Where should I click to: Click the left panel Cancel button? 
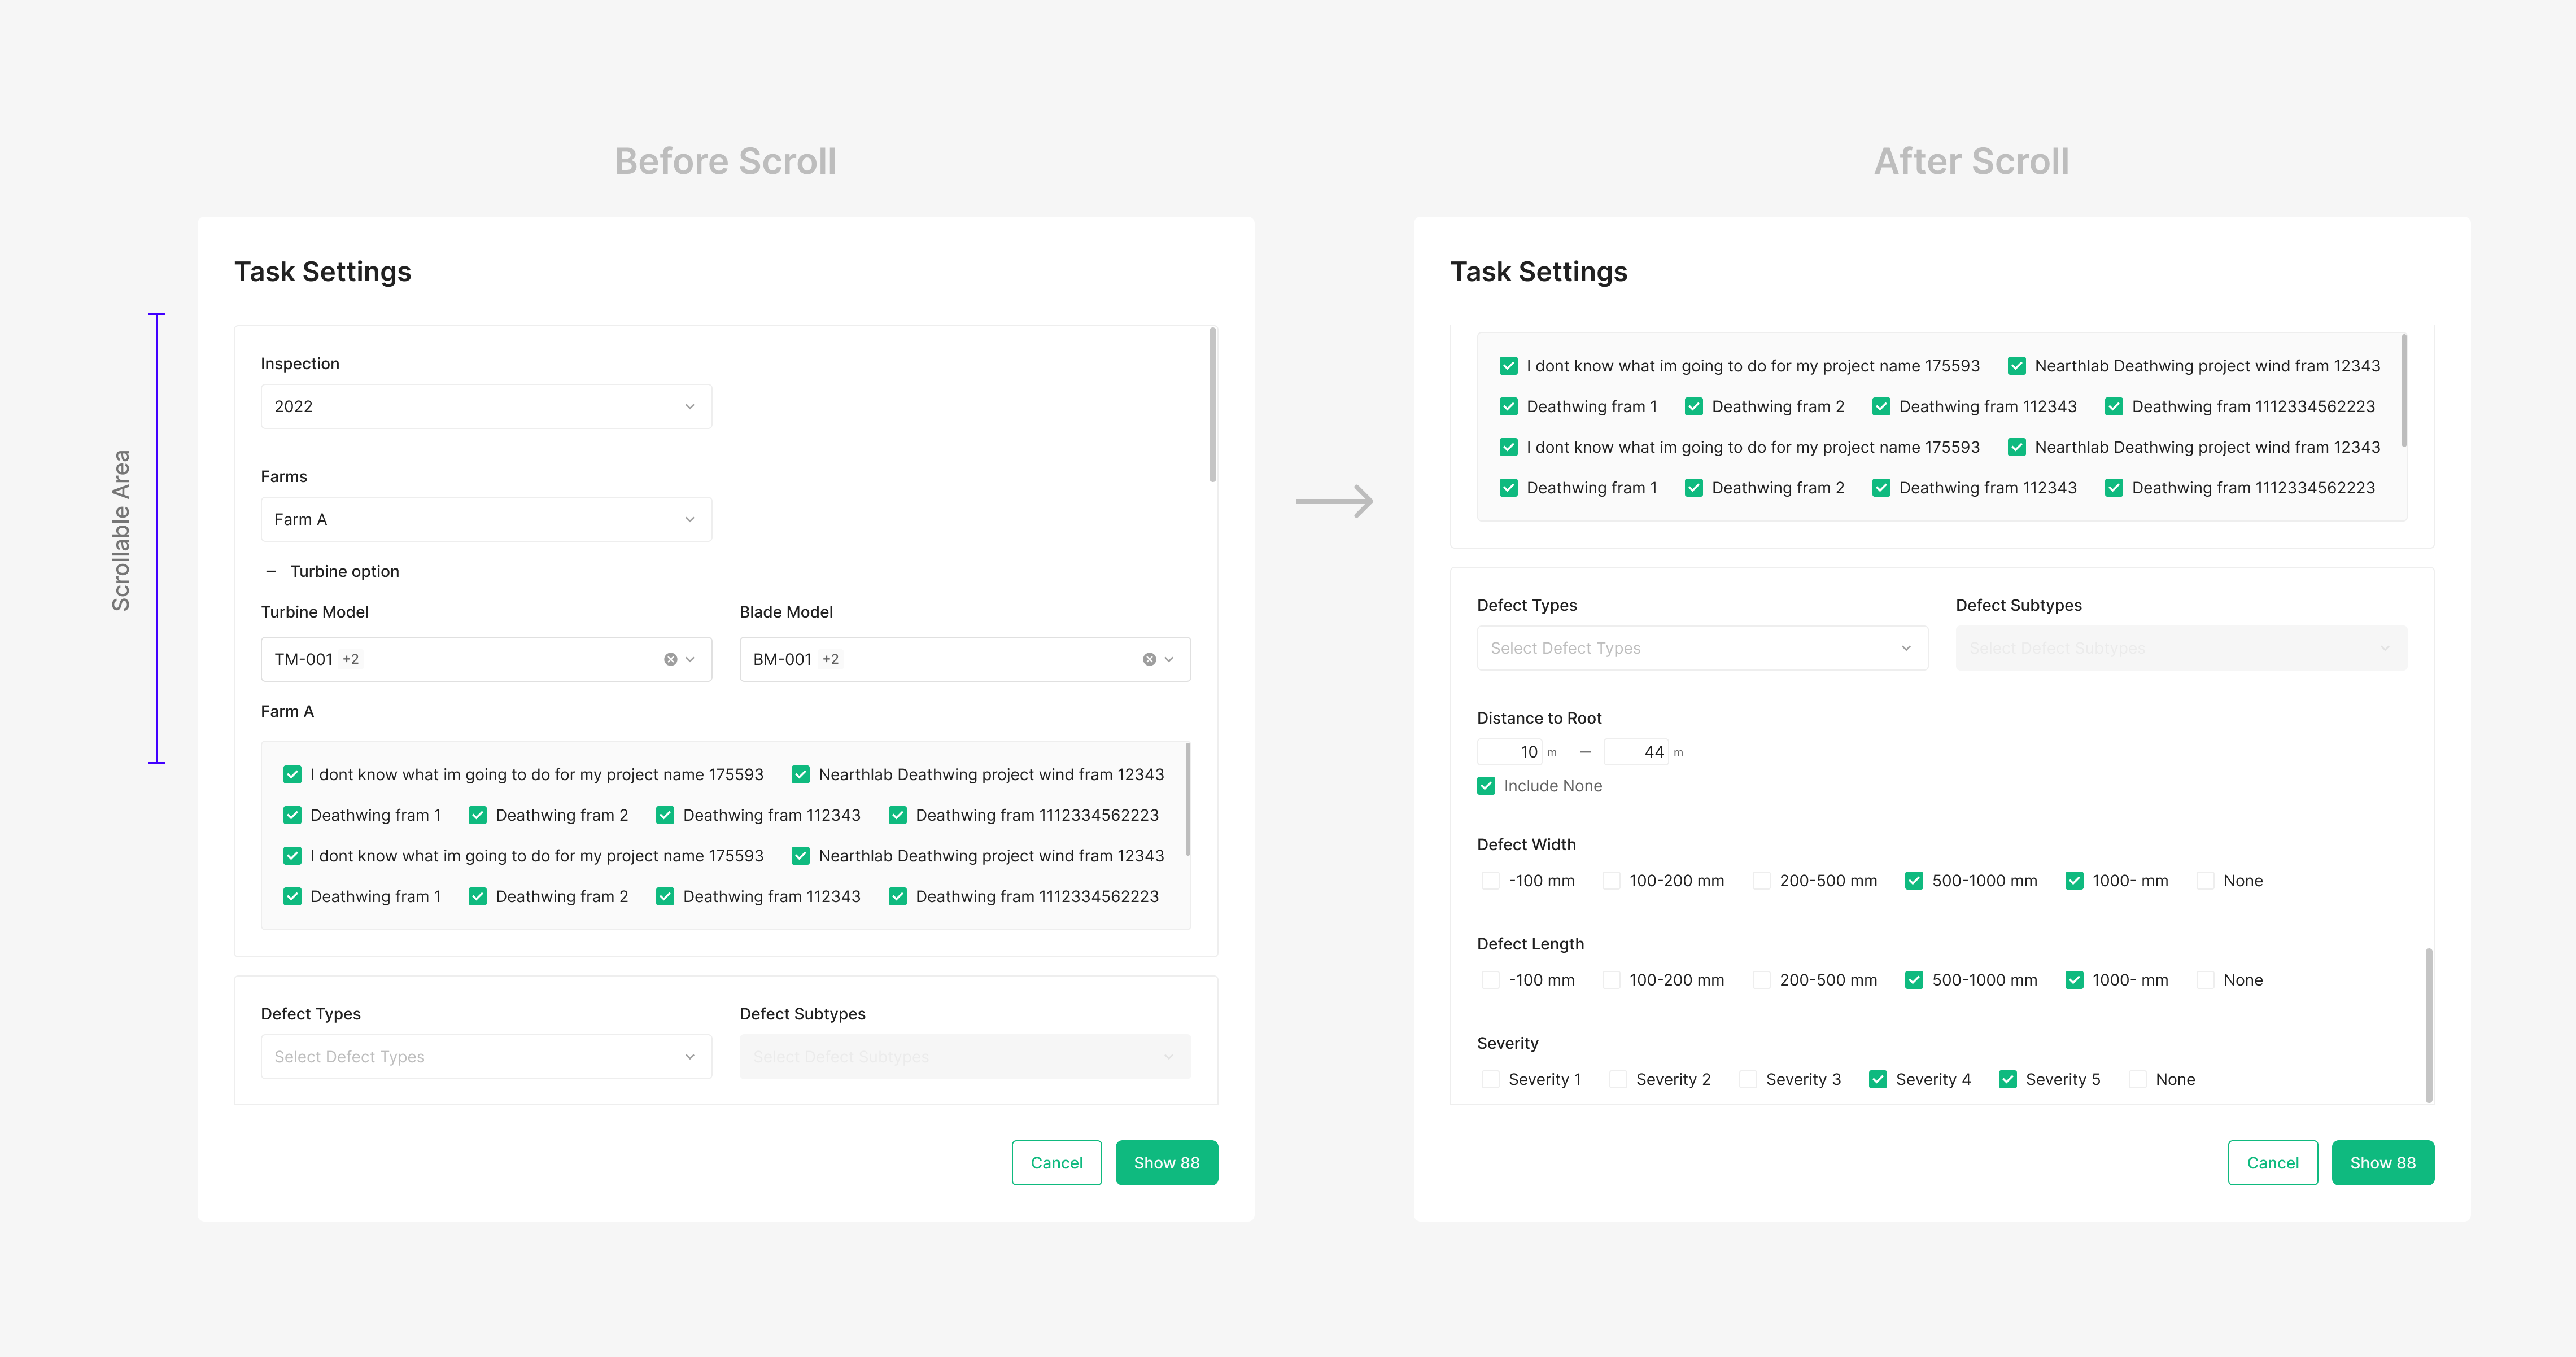pyautogui.click(x=1056, y=1162)
